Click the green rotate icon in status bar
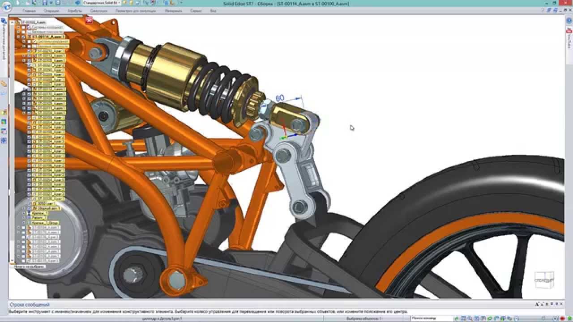This screenshot has width=573, height=322. 489,318
